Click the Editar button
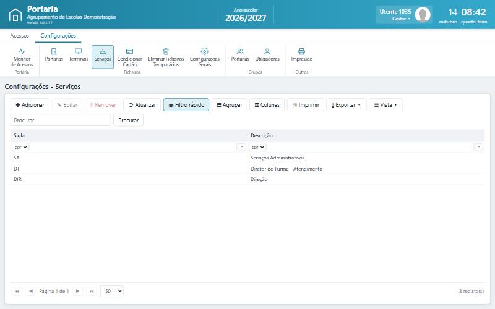The height and width of the screenshot is (309, 495). tap(67, 104)
